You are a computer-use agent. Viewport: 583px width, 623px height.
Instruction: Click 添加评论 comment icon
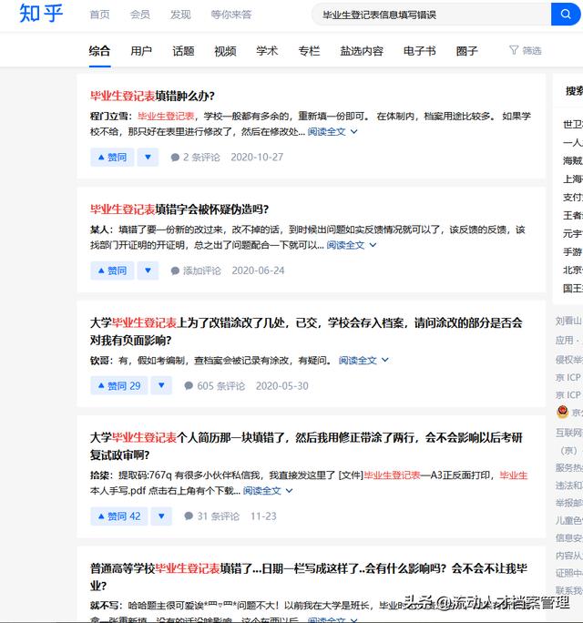(176, 271)
